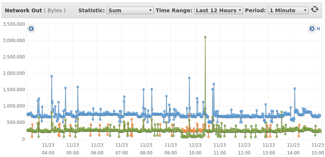Jump to latest data end arrow
Screen dimensions: 325x157
318,29
